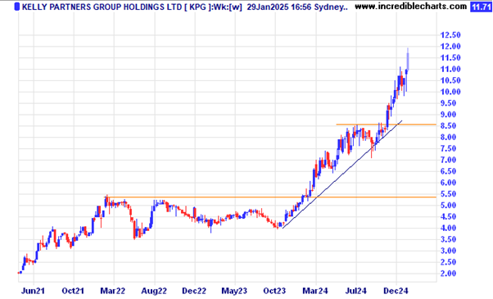Click the 11.71 current price box

click(x=481, y=7)
